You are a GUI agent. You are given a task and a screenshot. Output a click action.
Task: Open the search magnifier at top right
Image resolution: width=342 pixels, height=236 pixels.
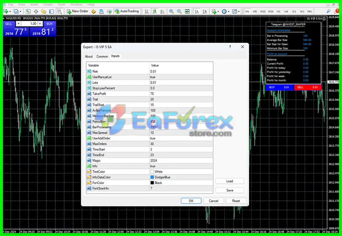pyautogui.click(x=329, y=11)
